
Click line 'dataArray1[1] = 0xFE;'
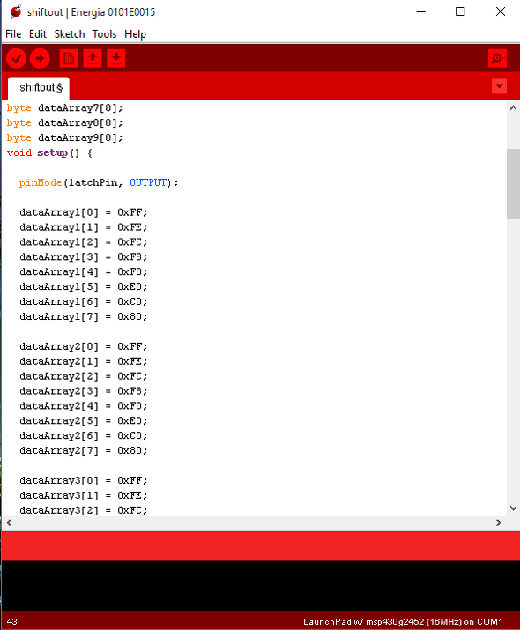(84, 227)
